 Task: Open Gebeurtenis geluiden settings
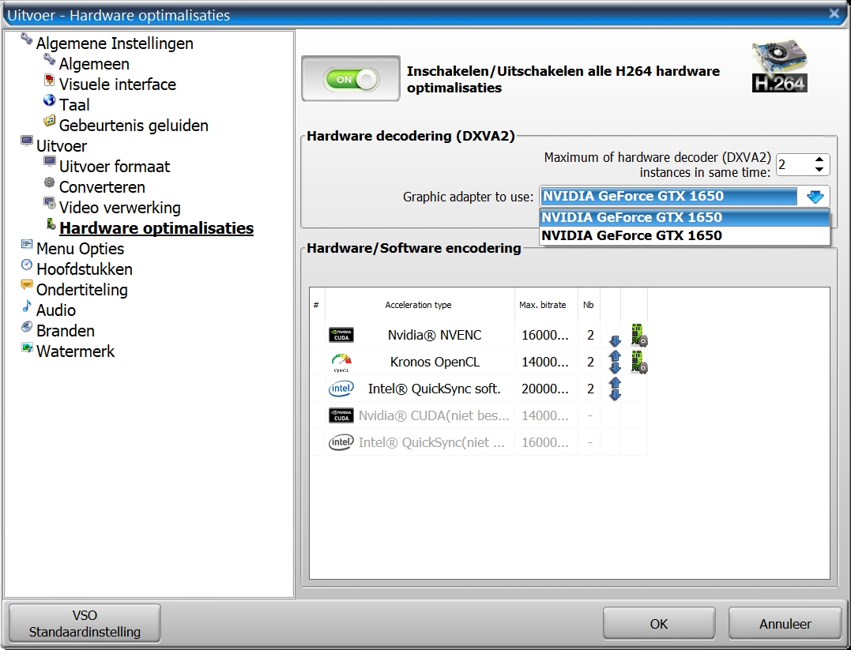pyautogui.click(x=134, y=126)
